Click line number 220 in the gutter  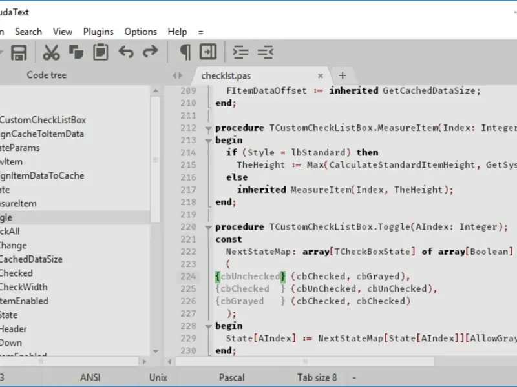click(x=188, y=227)
